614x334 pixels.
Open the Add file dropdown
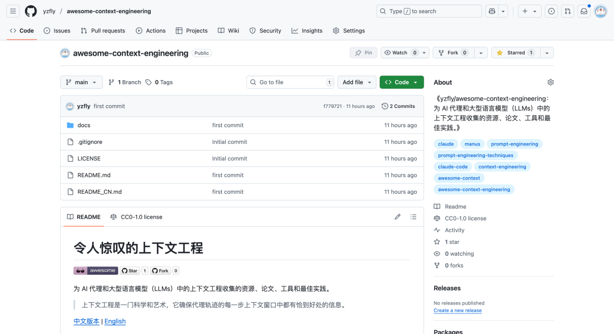coord(356,82)
